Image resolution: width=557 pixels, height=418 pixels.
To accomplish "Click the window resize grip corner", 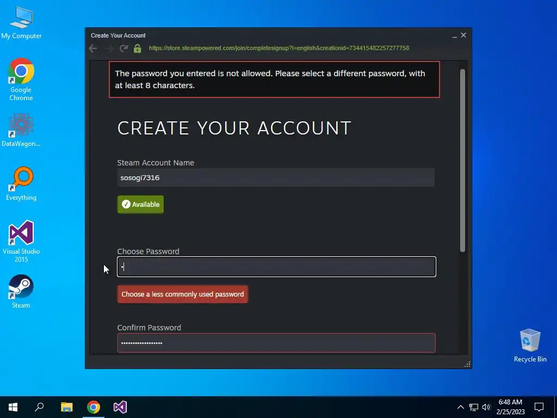I will [467, 364].
